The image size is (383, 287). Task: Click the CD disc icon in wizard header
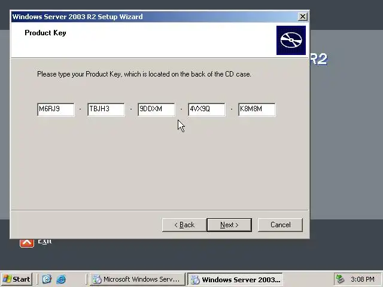click(291, 40)
